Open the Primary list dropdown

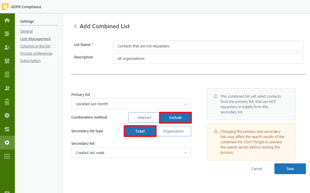(x=131, y=103)
